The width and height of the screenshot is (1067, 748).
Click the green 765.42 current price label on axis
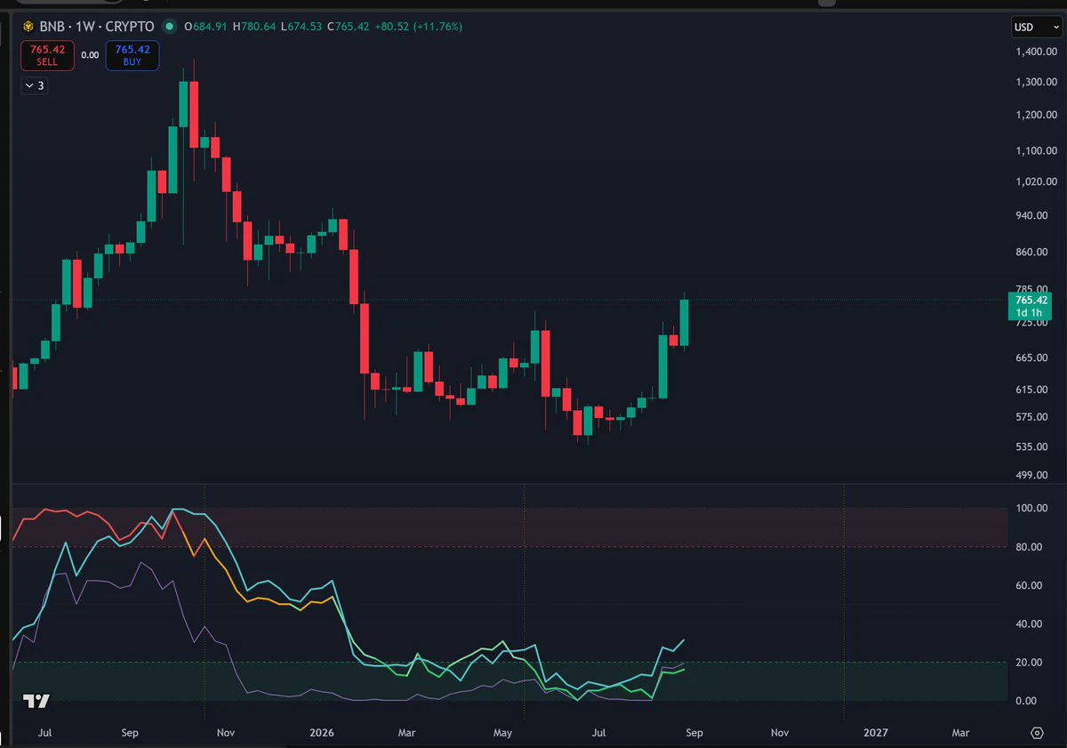(1031, 300)
